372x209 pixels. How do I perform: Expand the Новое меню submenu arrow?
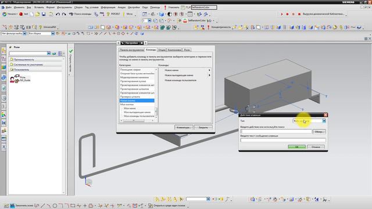(x=209, y=70)
